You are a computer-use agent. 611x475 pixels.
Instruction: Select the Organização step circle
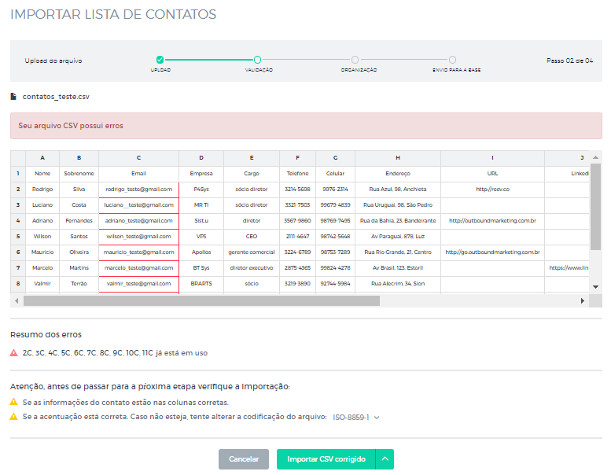pos(355,60)
